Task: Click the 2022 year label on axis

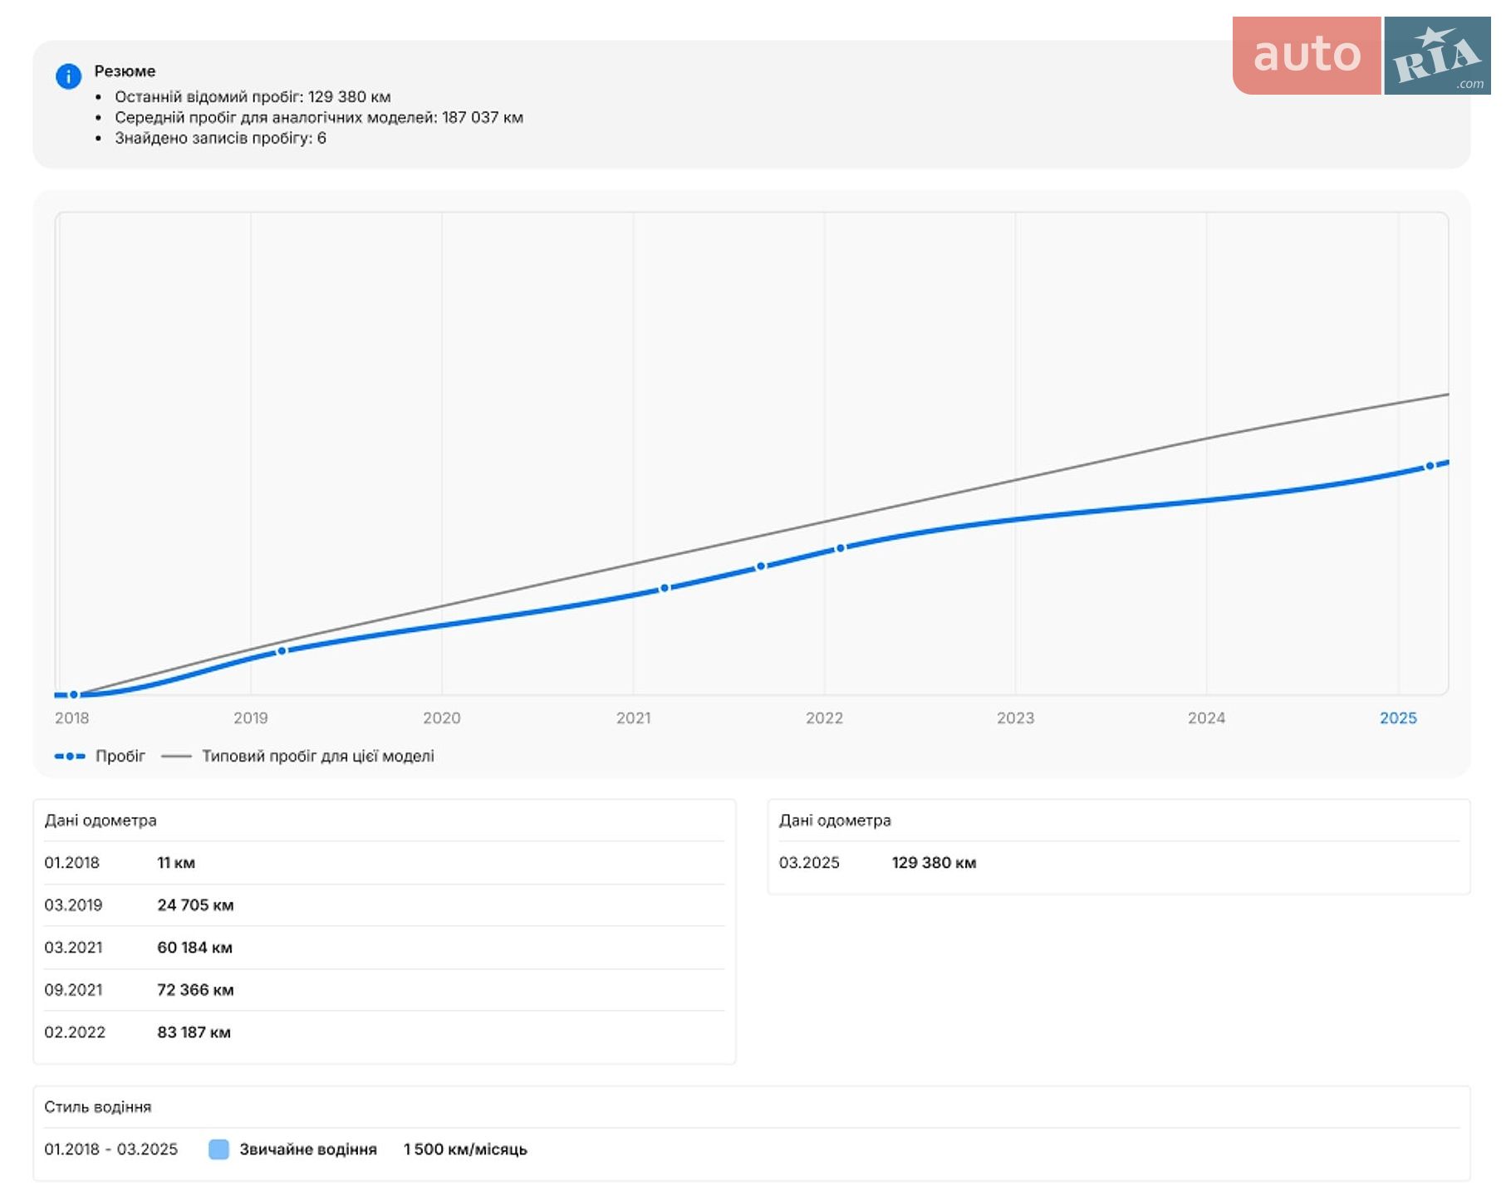Action: pos(824,718)
